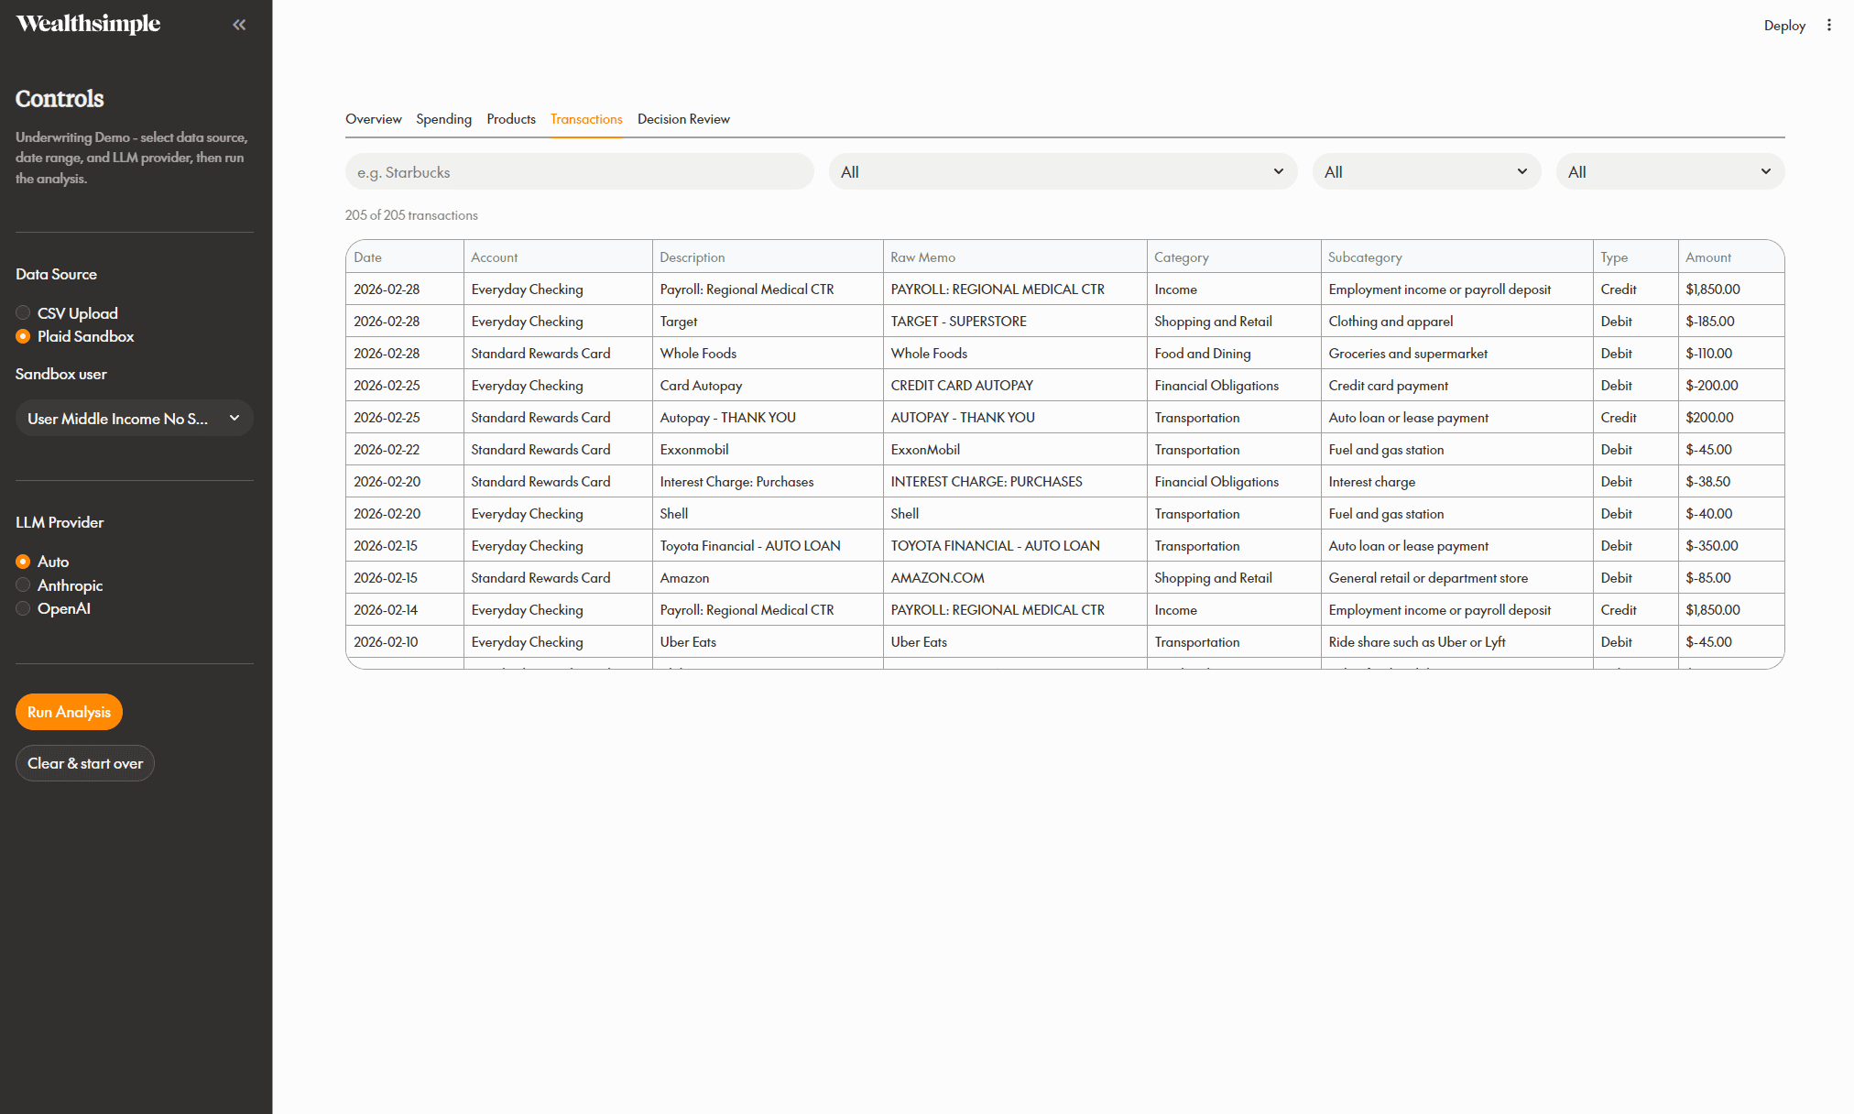Click the $-185.00 amount cell
The image size is (1854, 1114).
click(x=1731, y=322)
